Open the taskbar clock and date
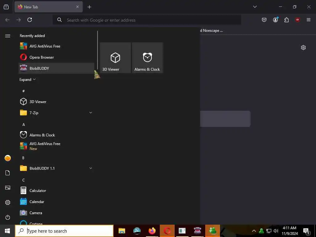 [x=289, y=231]
